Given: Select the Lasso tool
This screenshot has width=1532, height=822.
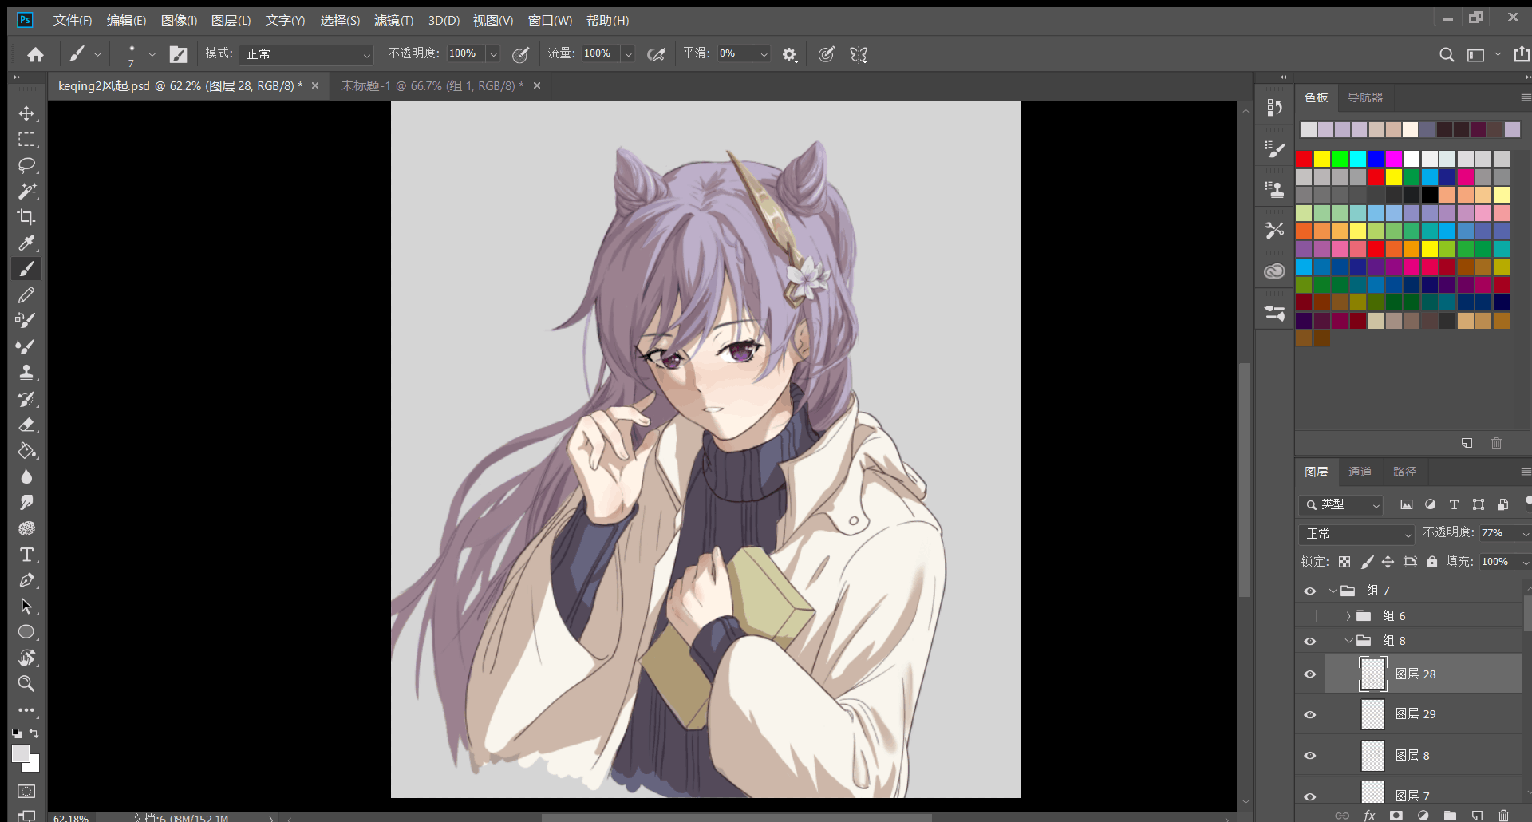Looking at the screenshot, I should [x=26, y=165].
